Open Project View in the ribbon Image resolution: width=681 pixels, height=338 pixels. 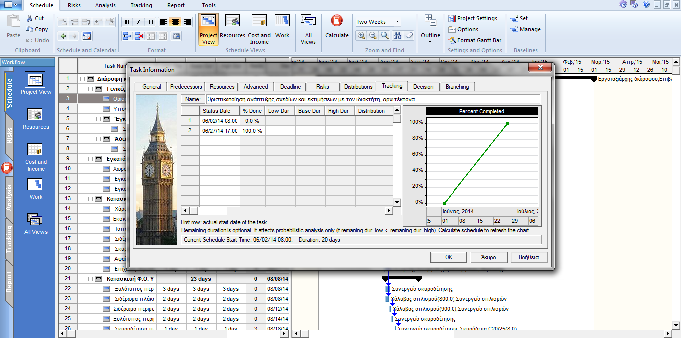point(208,29)
